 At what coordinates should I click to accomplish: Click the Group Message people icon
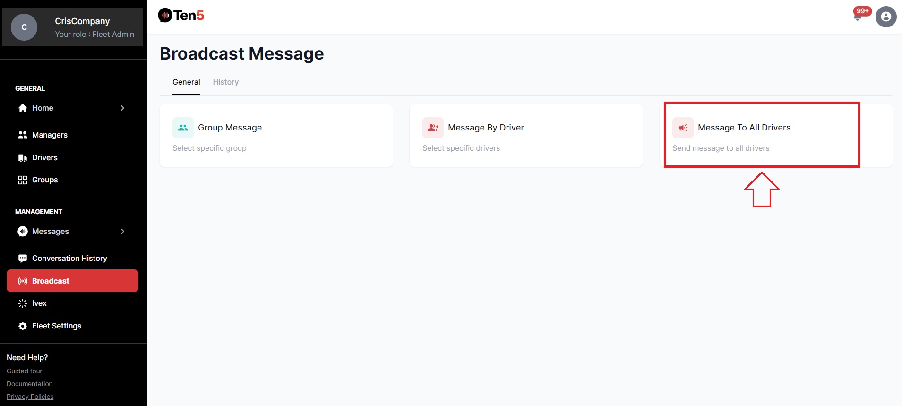(183, 128)
